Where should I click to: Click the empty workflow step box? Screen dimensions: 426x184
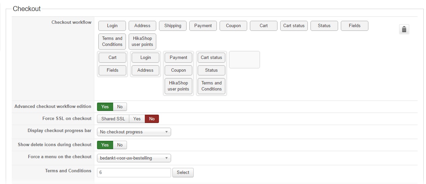244,60
